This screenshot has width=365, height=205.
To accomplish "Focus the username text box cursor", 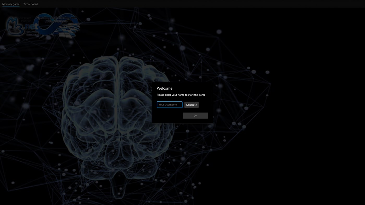I will [x=159, y=104].
